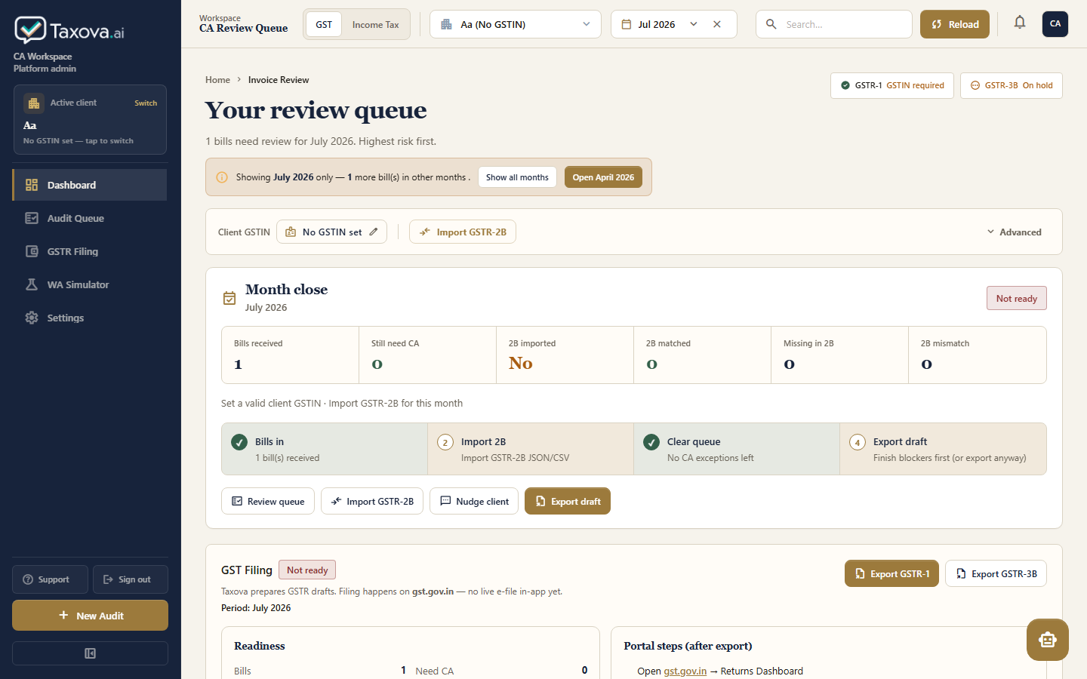
Task: Open Support
Action: (50, 579)
